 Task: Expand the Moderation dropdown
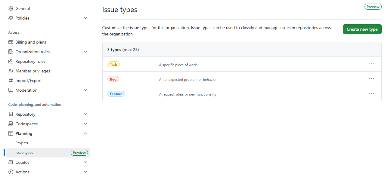(x=85, y=90)
